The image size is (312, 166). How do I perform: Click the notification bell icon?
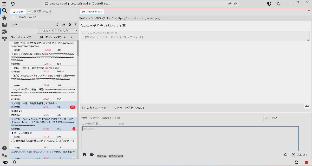coord(15,162)
